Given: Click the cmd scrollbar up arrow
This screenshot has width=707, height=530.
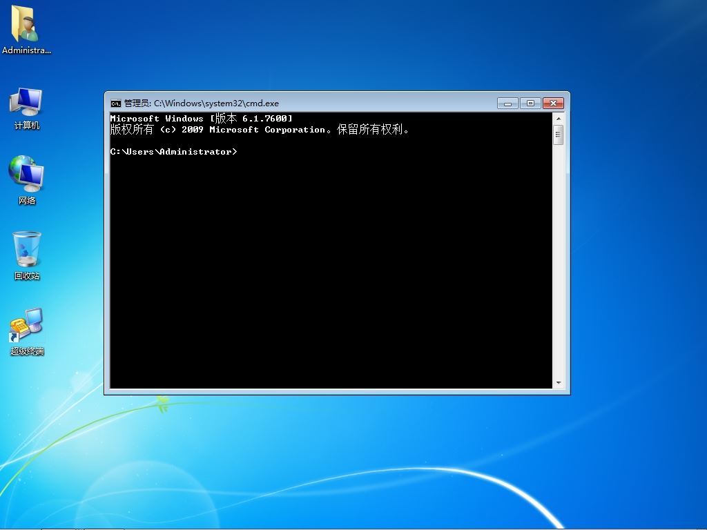Looking at the screenshot, I should click(x=558, y=119).
